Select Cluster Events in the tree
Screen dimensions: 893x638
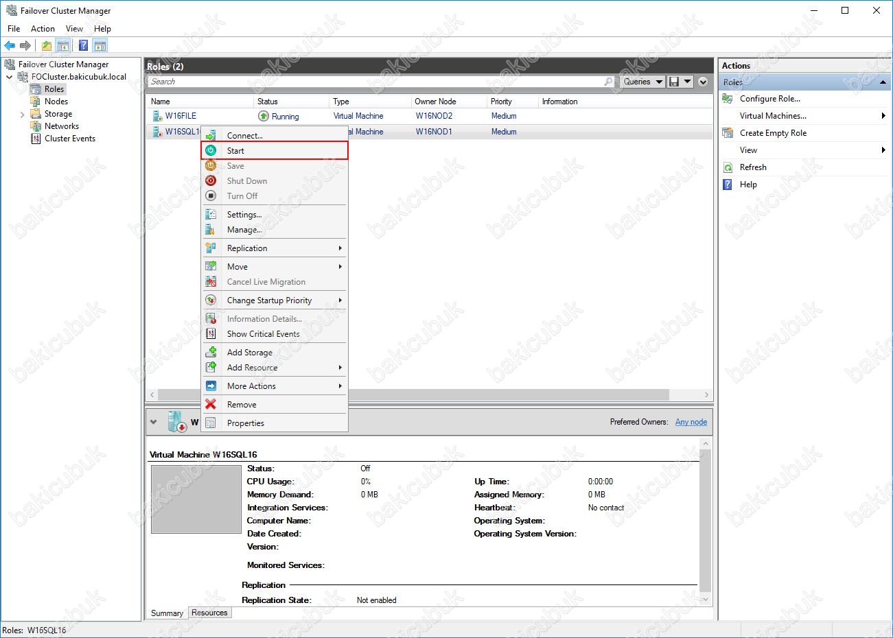[x=70, y=139]
